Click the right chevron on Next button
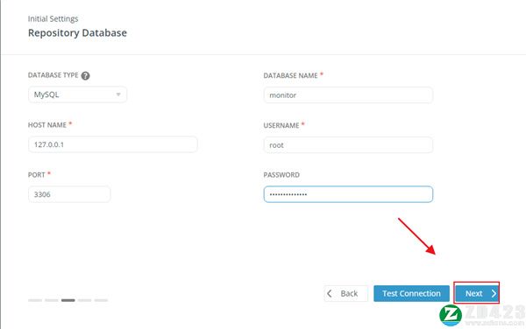The width and height of the screenshot is (526, 329). click(x=494, y=293)
